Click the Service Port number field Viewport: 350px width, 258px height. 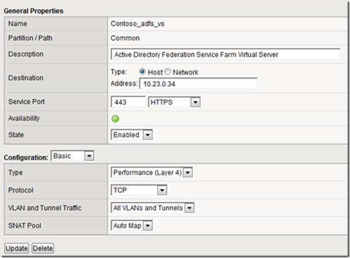click(x=128, y=102)
